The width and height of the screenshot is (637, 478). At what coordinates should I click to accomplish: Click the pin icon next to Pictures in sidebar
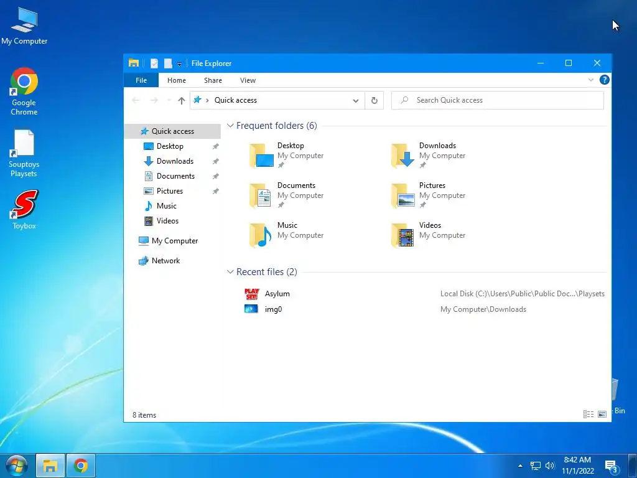click(215, 191)
